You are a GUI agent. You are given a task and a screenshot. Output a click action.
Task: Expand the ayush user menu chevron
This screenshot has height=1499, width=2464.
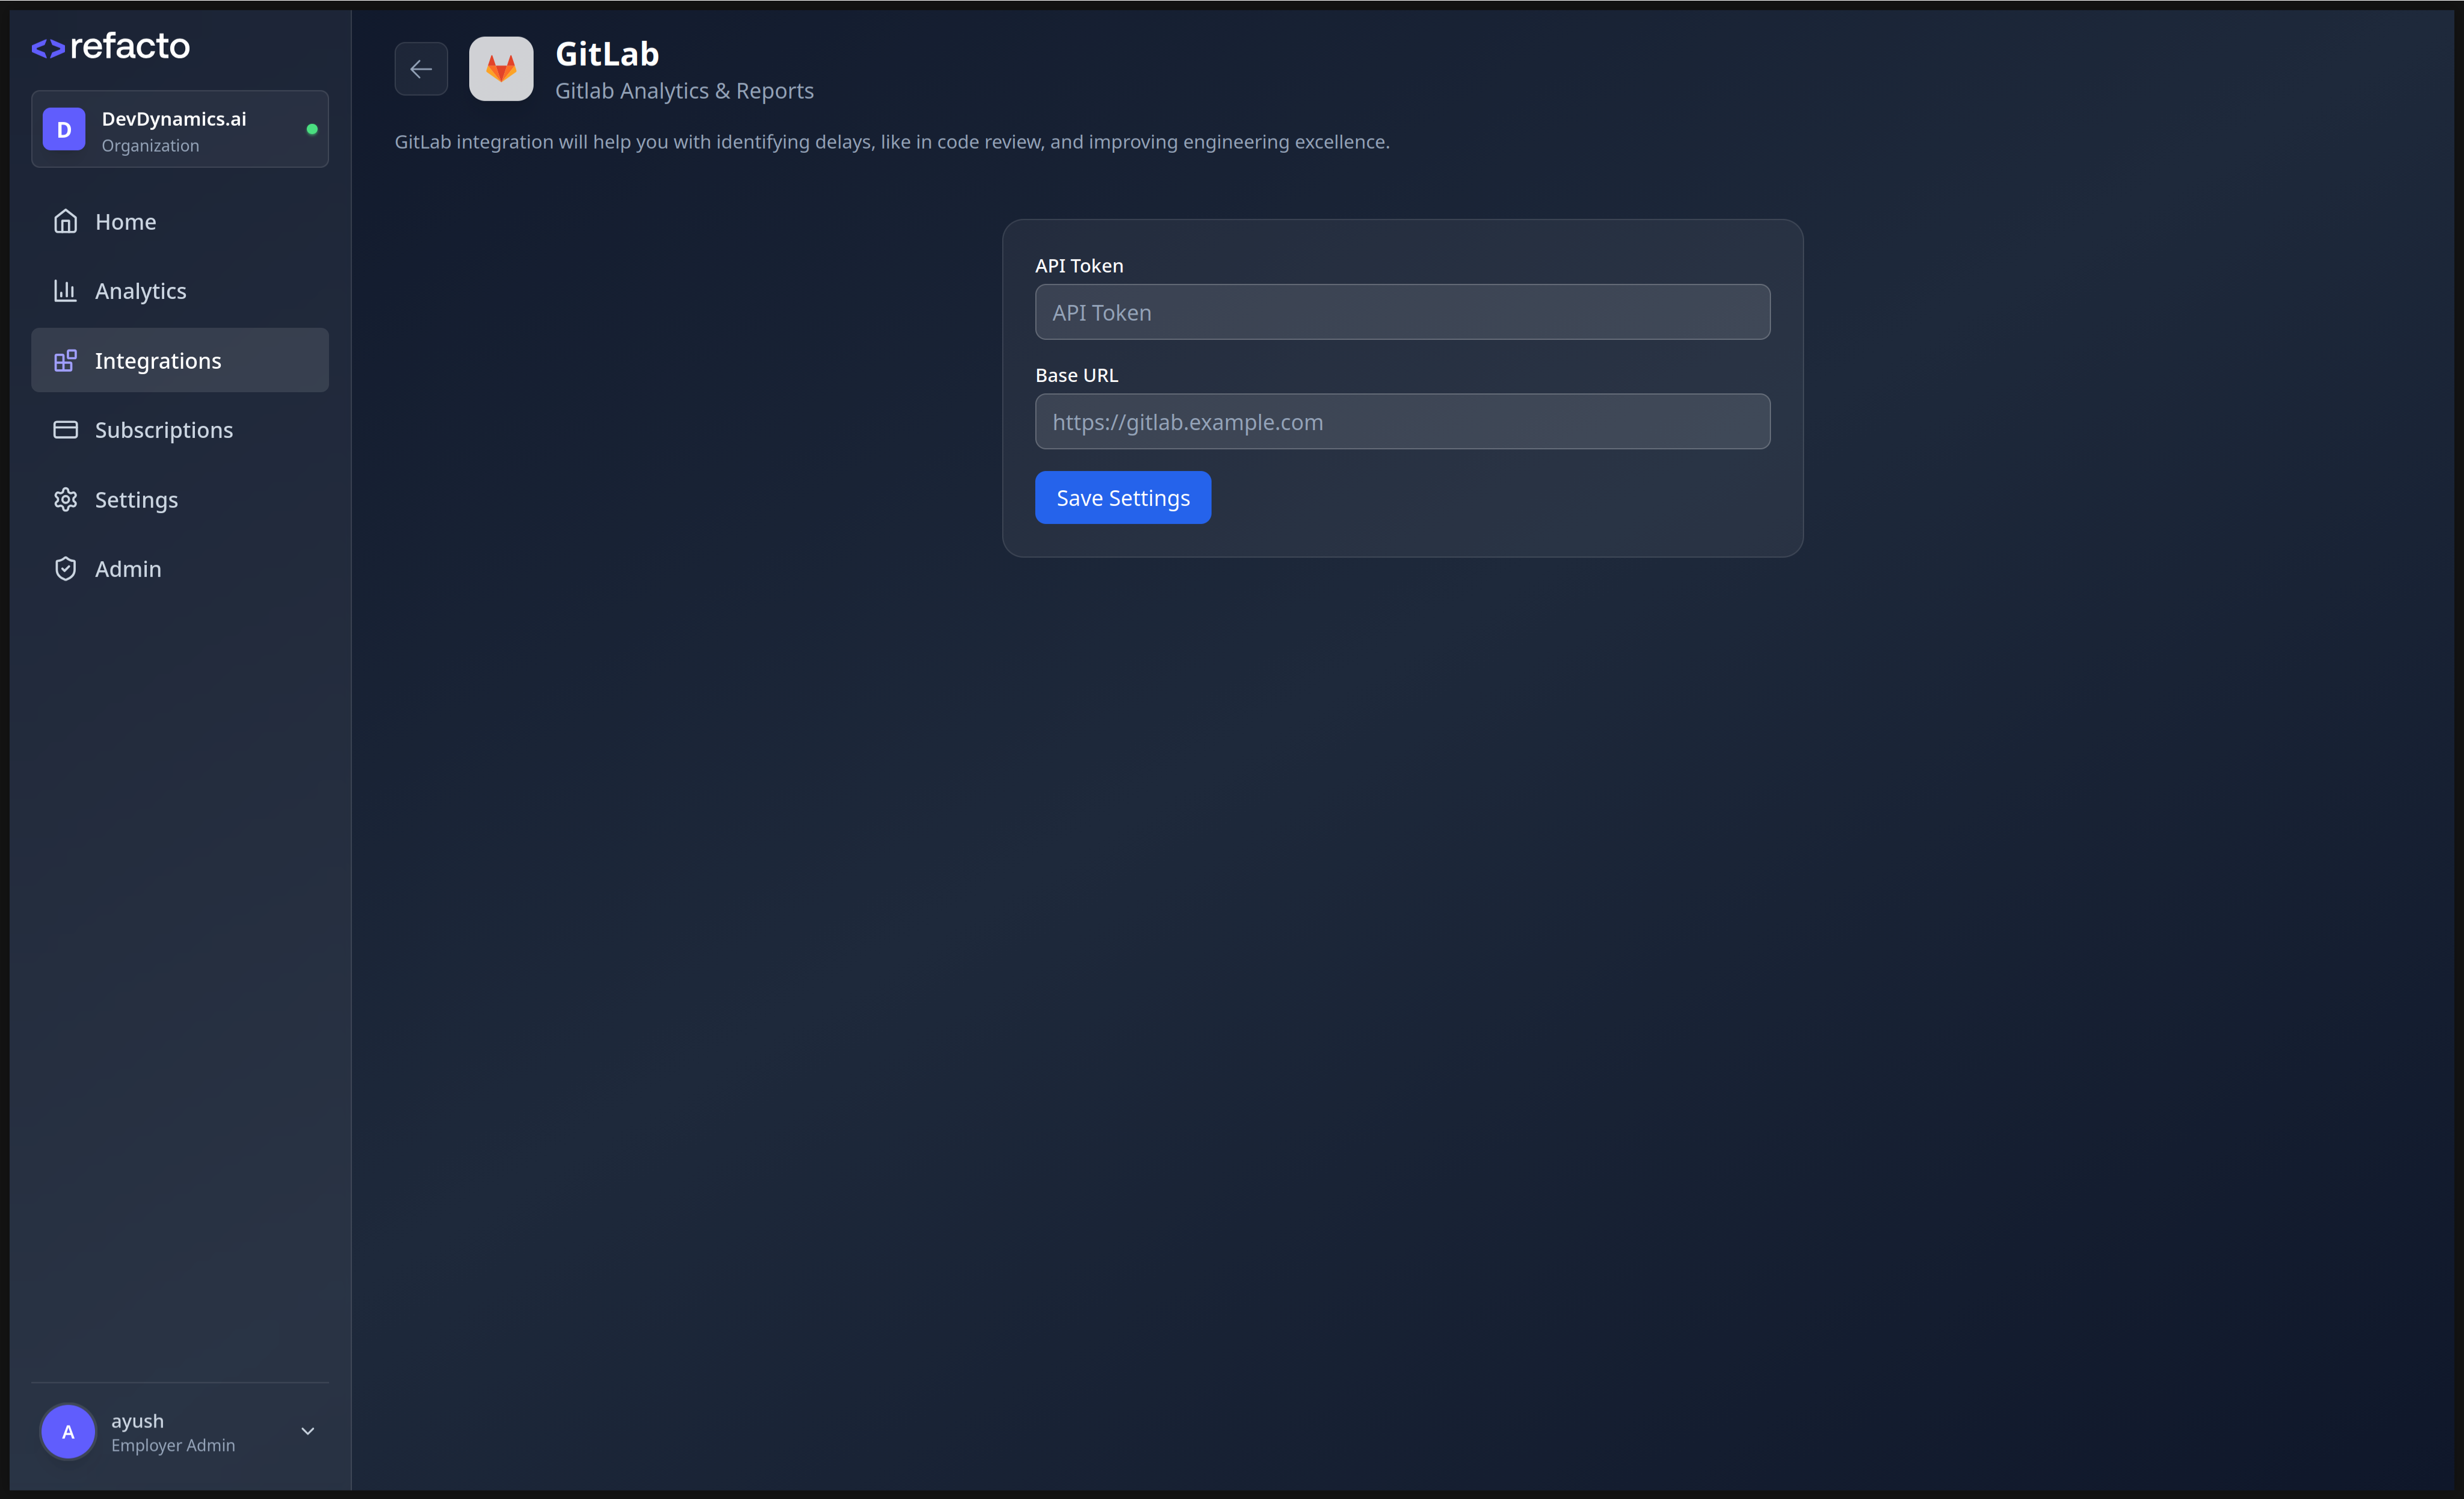click(308, 1431)
